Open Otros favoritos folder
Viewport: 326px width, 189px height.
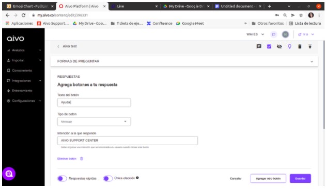268,23
